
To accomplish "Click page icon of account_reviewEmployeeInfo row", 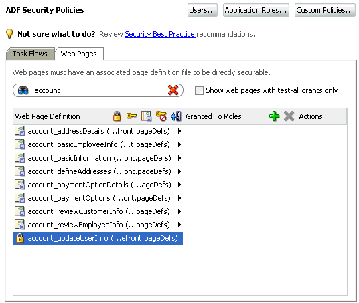I will click(19, 225).
